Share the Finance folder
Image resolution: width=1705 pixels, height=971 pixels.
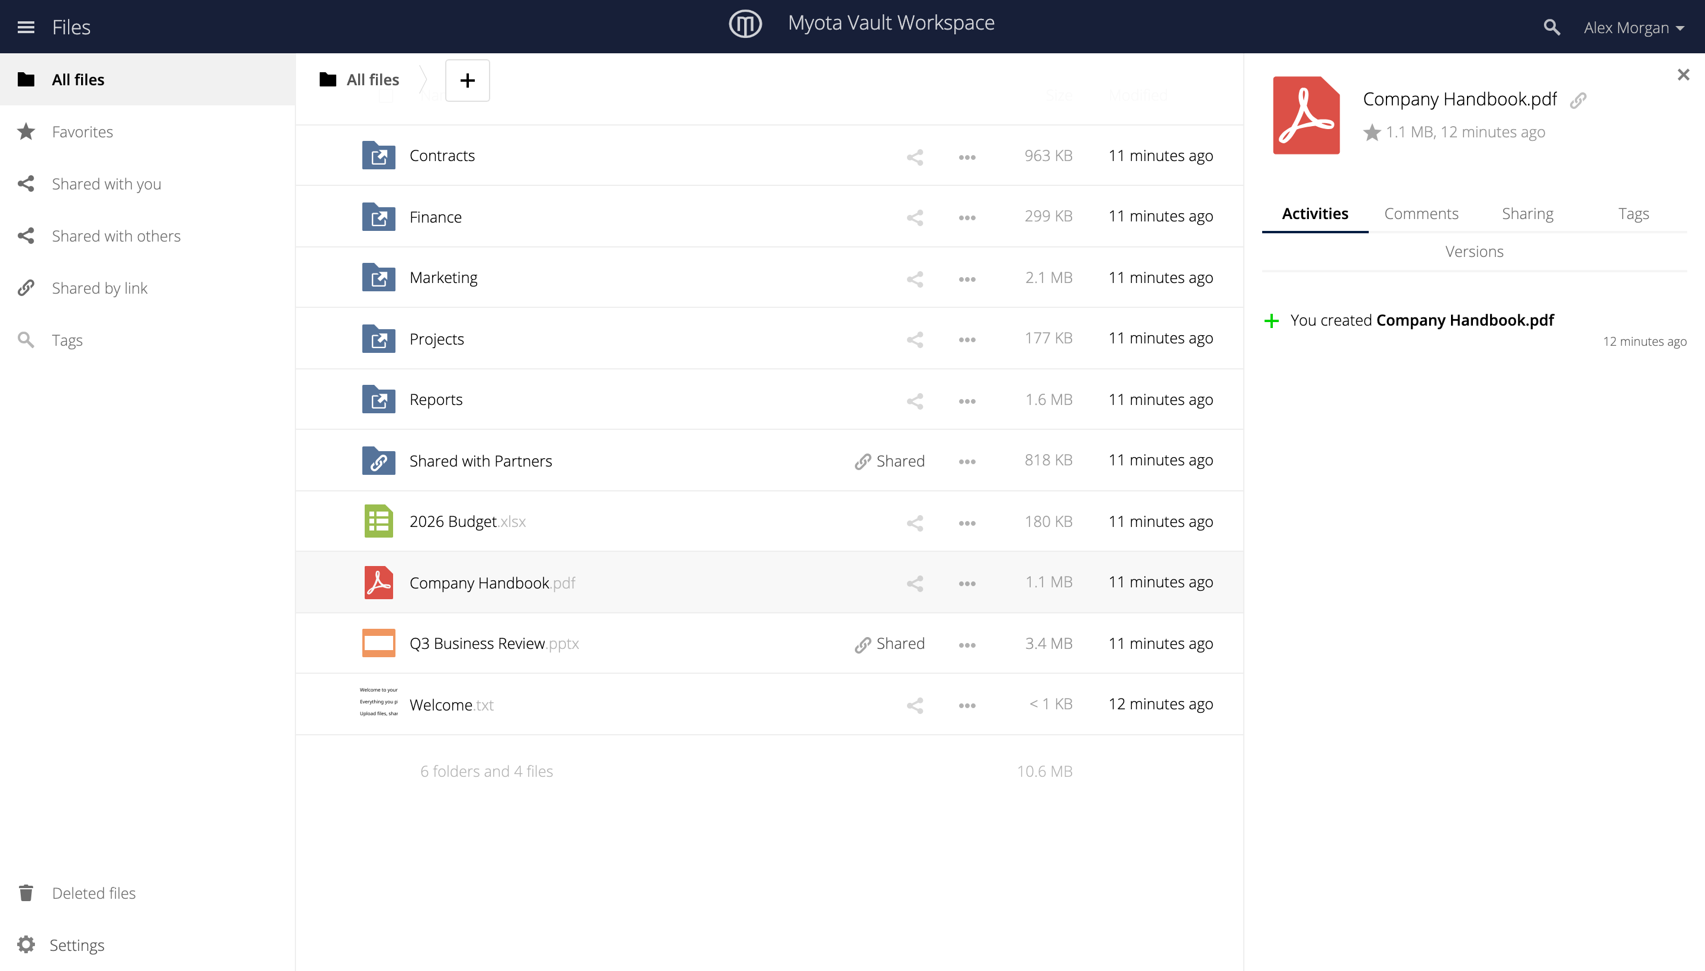tap(915, 217)
